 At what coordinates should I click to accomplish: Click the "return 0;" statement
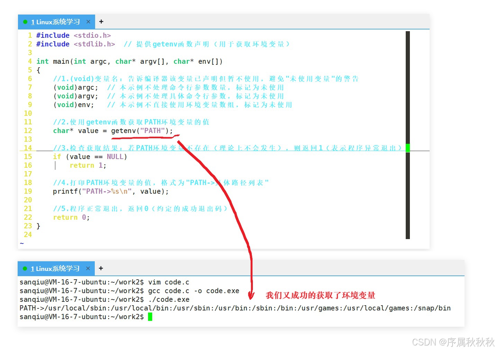point(71,217)
